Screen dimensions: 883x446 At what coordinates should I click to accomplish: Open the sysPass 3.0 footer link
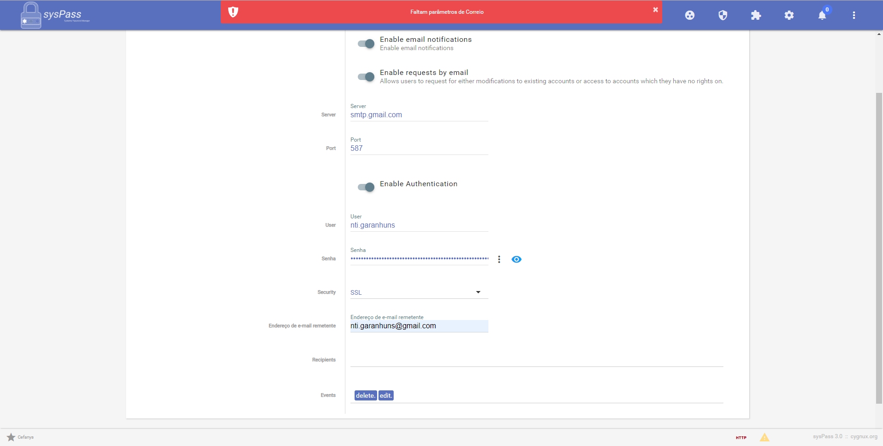pos(827,436)
